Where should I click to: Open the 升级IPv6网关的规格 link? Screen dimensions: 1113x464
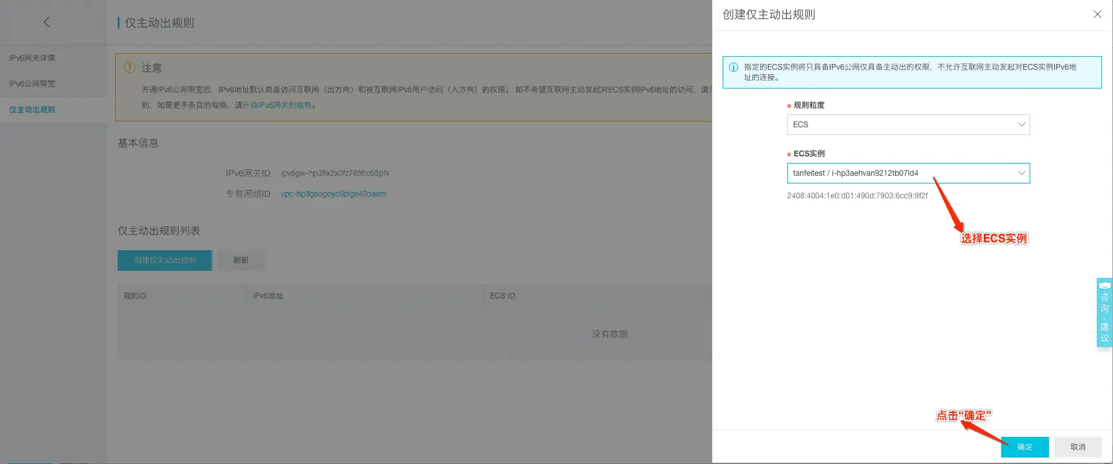[277, 105]
